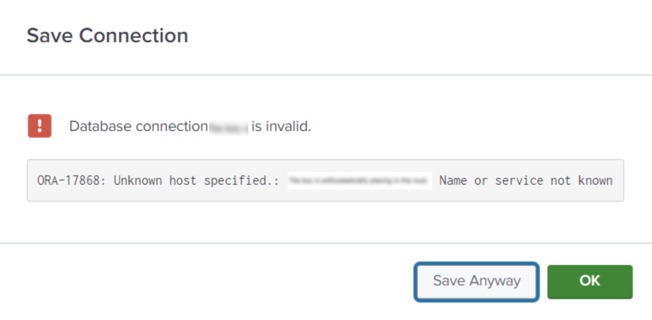Viewport: 652px width, 320px height.
Task: Confirm the dialog with green OK
Action: click(x=590, y=281)
